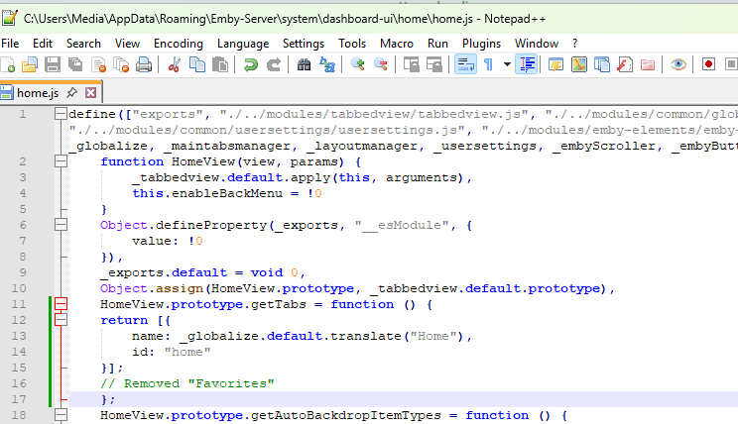The height and width of the screenshot is (424, 738).
Task: Collapse the return fold on line 12
Action: [61, 320]
